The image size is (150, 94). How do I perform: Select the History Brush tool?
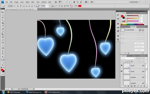pos(2,37)
